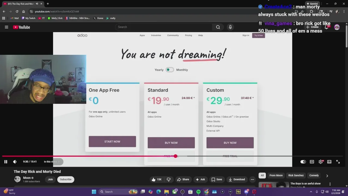
Task: Select the 'All' filter chip
Action: coord(262,175)
